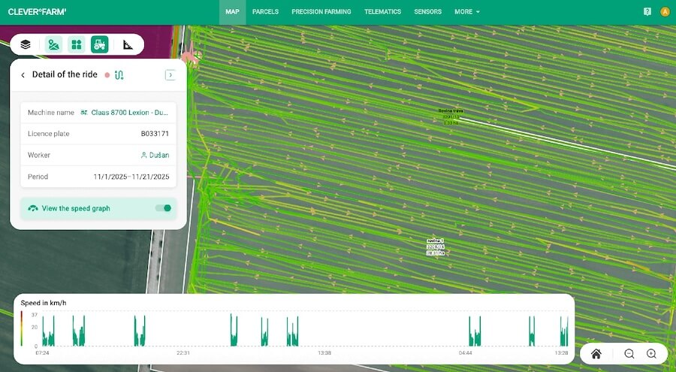Toggle the four-squares crops grid icon
This screenshot has height=372, width=676.
click(x=77, y=44)
